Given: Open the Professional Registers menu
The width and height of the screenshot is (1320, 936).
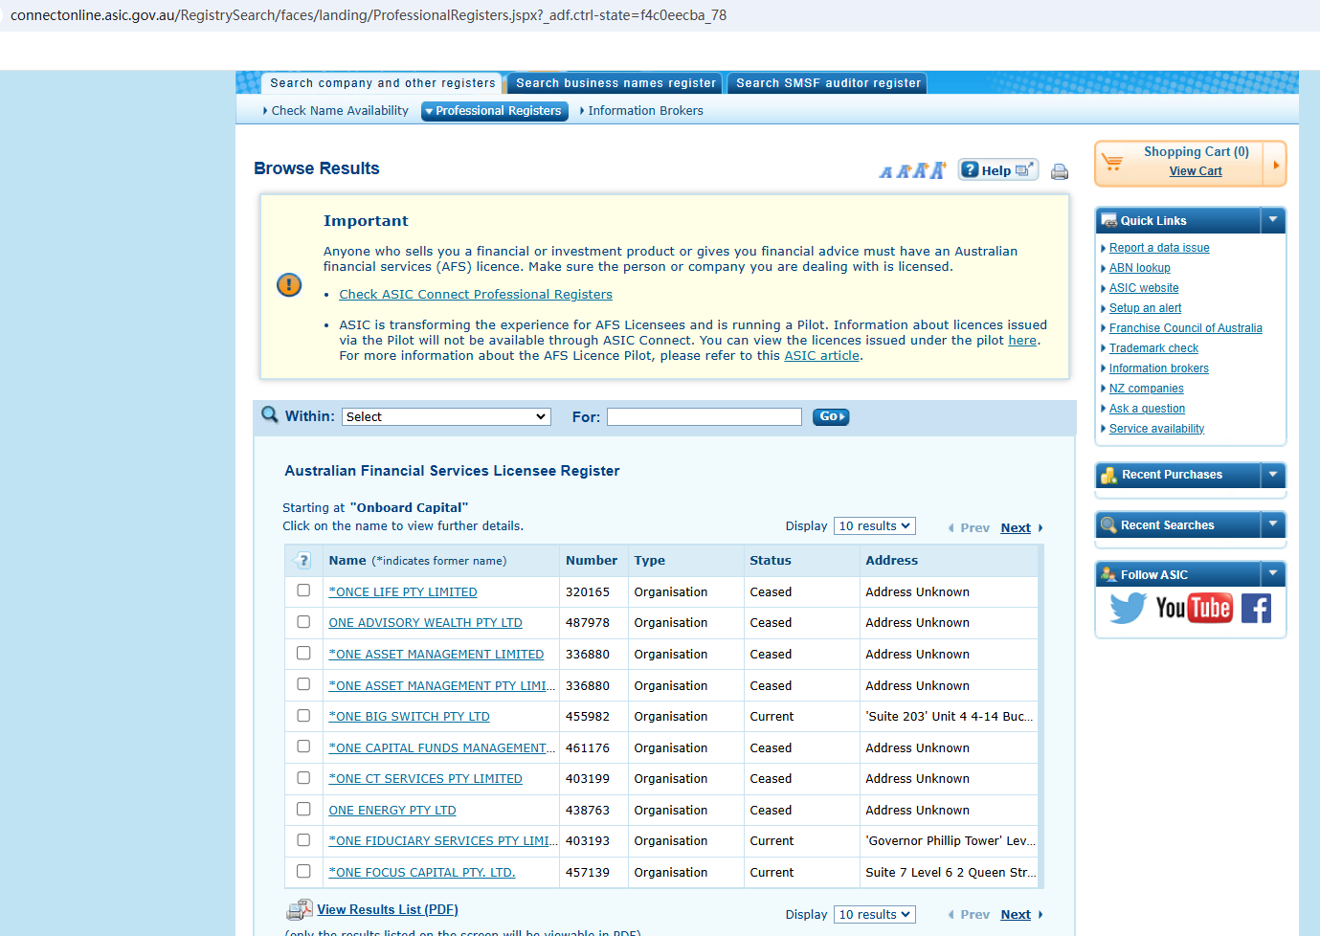Looking at the screenshot, I should pyautogui.click(x=495, y=111).
